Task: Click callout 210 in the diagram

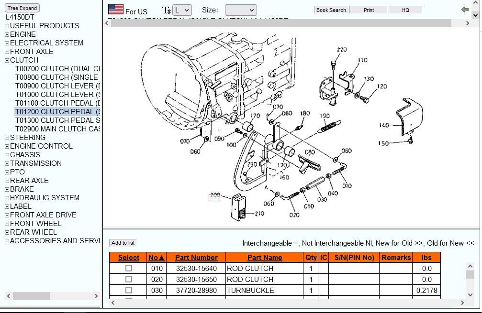Action: [259, 213]
